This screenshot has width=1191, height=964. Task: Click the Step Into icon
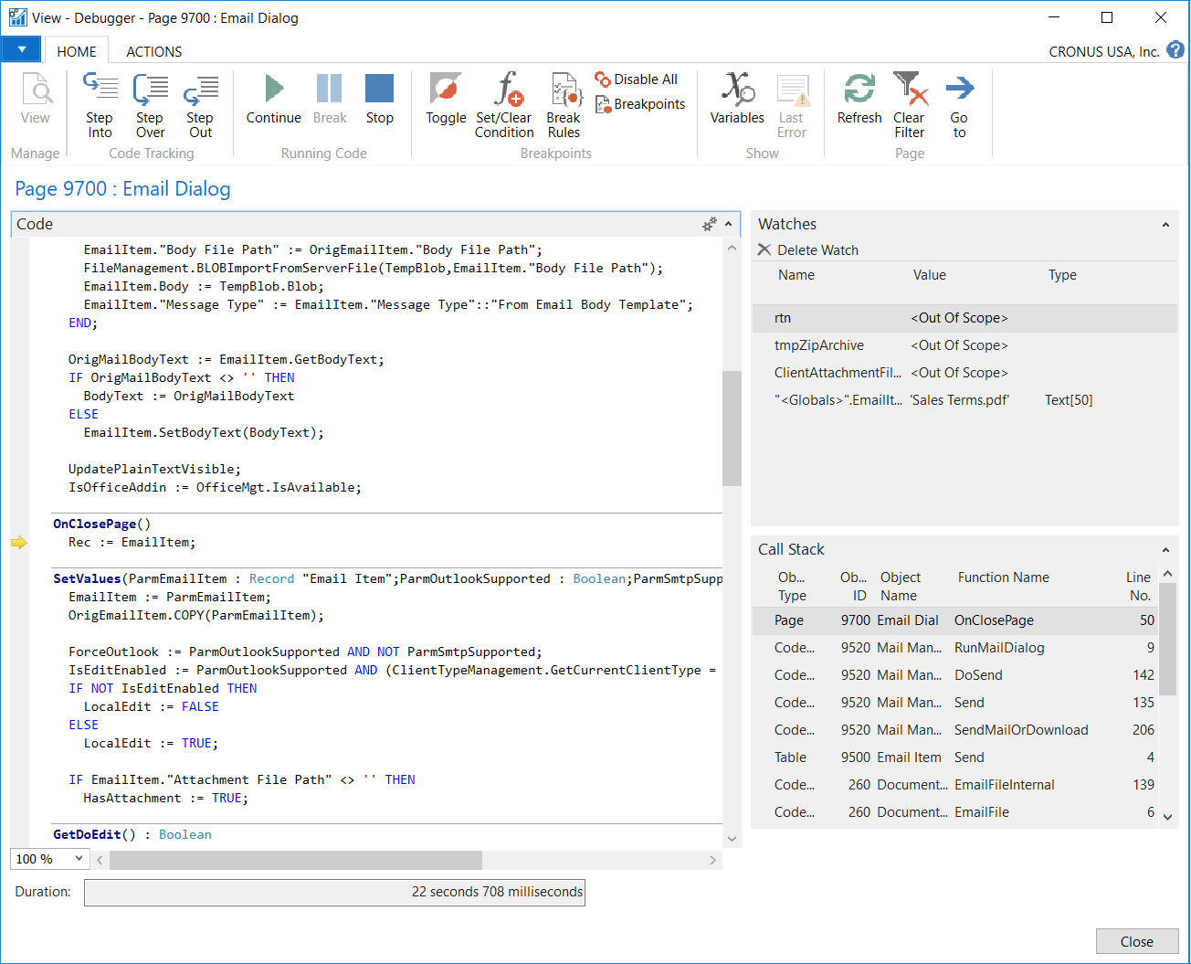click(x=100, y=90)
